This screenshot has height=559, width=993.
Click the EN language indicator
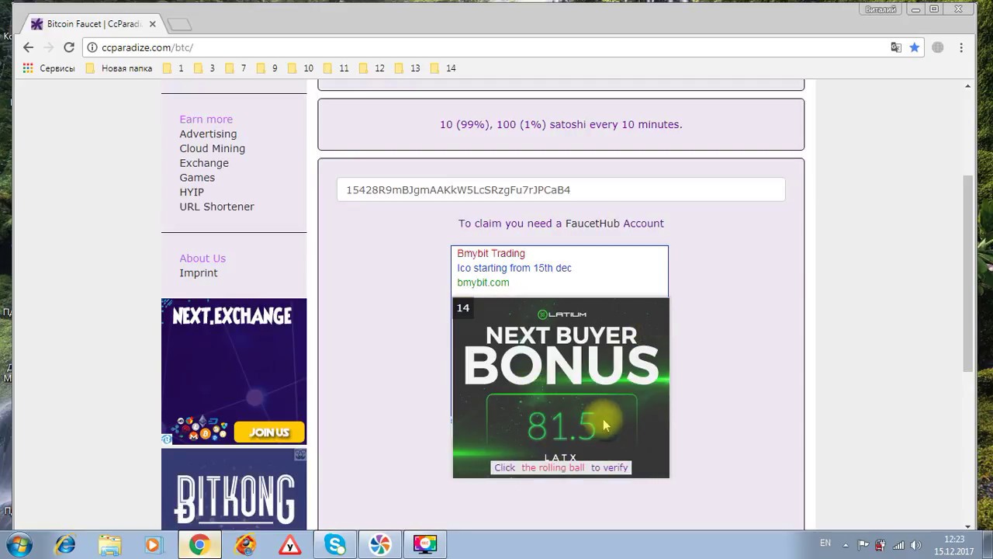click(825, 543)
